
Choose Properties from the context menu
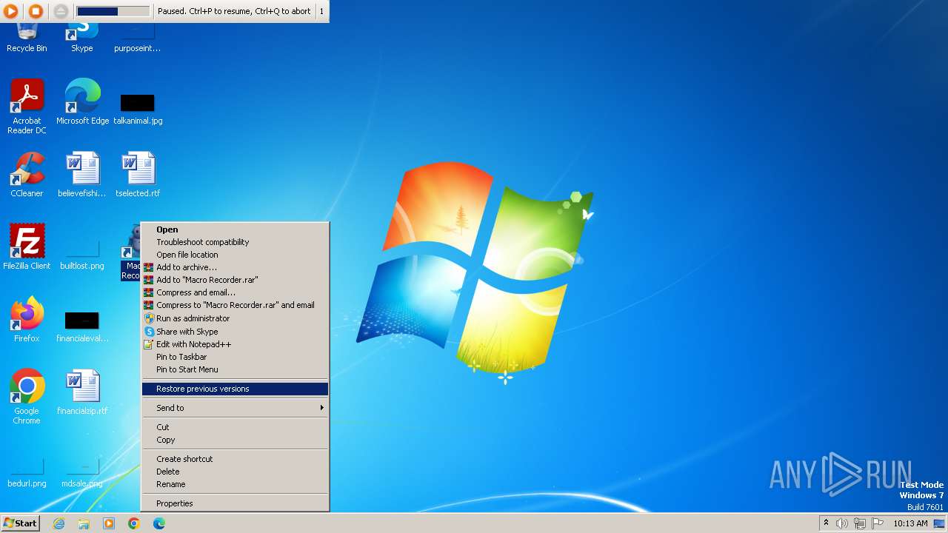235,503
